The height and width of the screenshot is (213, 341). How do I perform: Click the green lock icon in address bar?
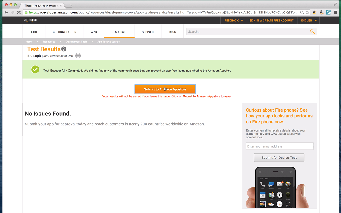(26, 12)
